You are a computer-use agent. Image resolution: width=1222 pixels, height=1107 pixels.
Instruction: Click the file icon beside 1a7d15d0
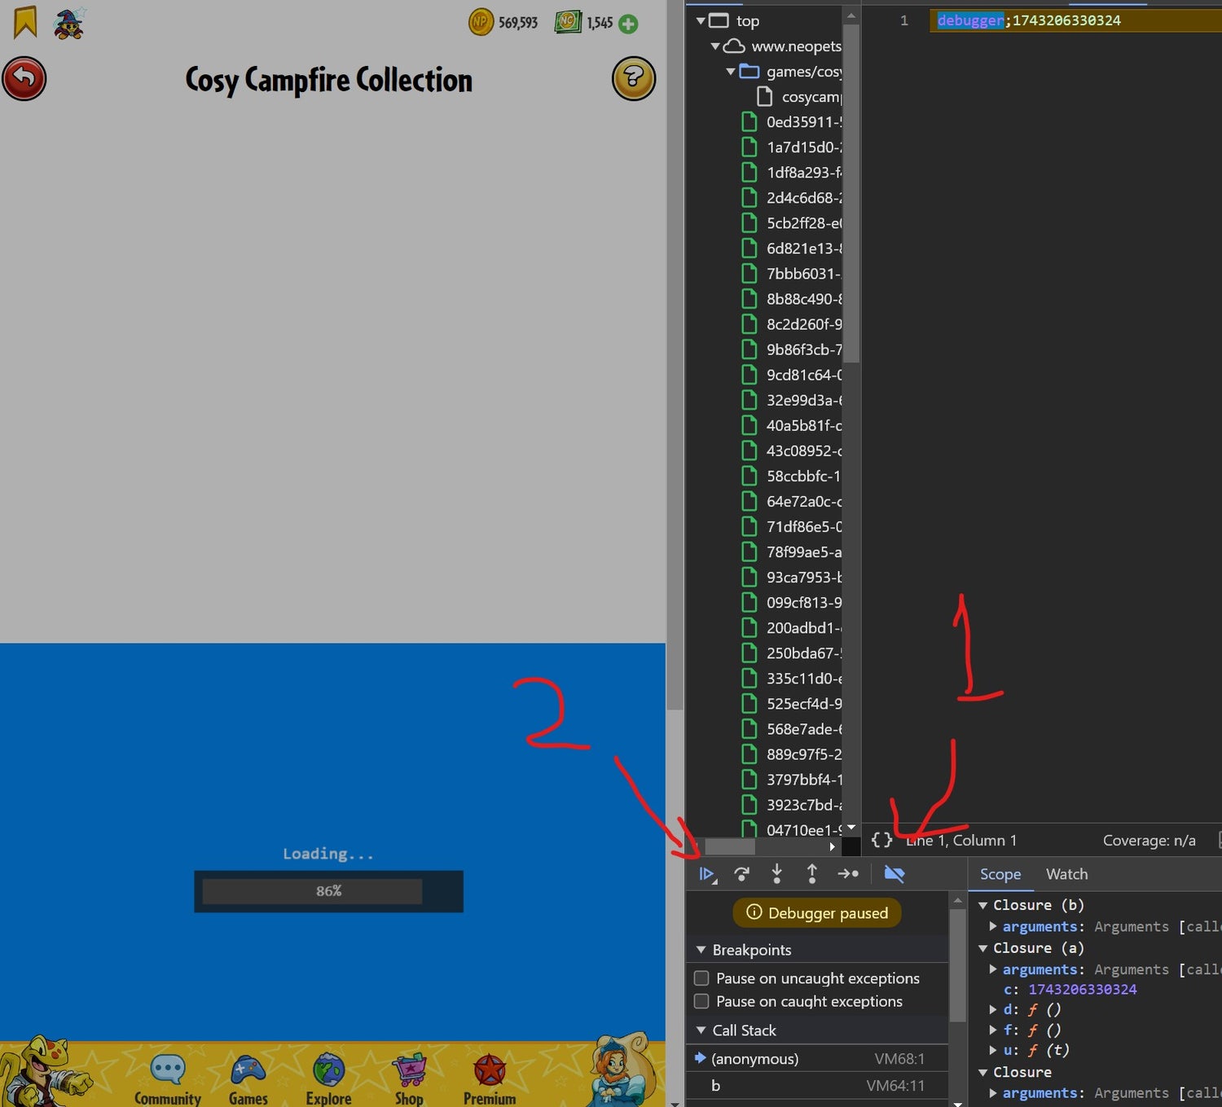[x=749, y=147]
